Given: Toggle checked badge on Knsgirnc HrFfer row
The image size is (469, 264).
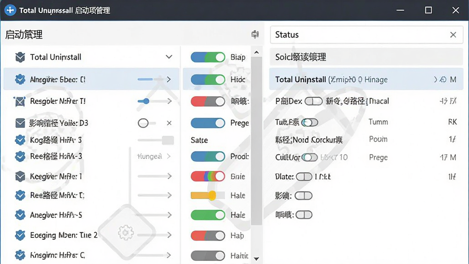Looking at the screenshot, I should [20, 255].
